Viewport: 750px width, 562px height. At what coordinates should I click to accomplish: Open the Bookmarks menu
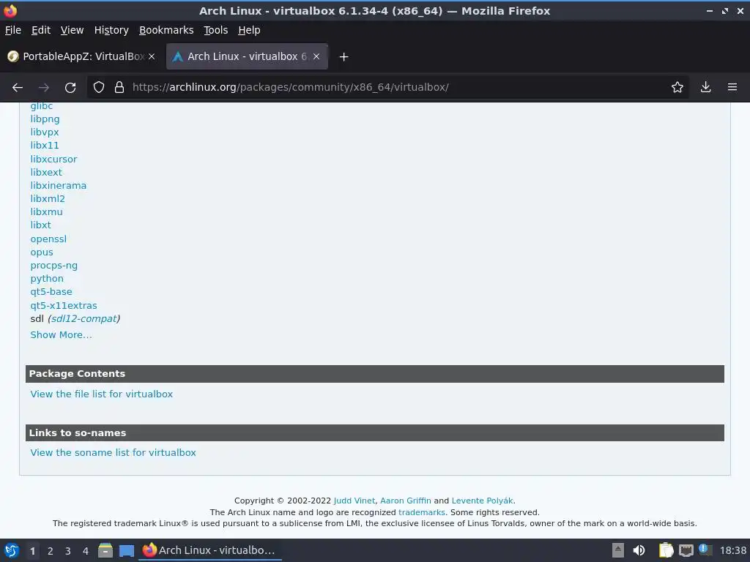(x=166, y=30)
